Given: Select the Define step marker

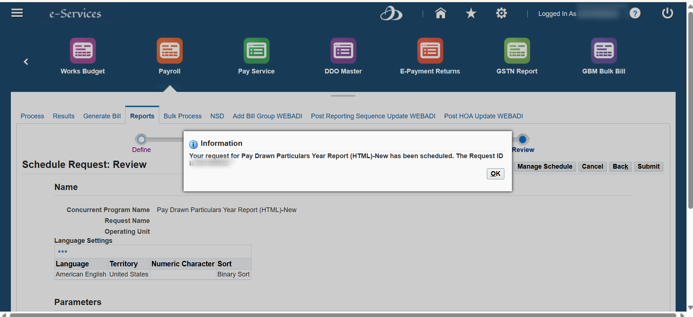Looking at the screenshot, I should pos(141,139).
